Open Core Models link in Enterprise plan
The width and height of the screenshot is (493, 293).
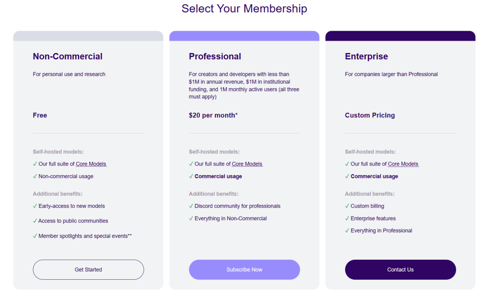[x=403, y=164]
